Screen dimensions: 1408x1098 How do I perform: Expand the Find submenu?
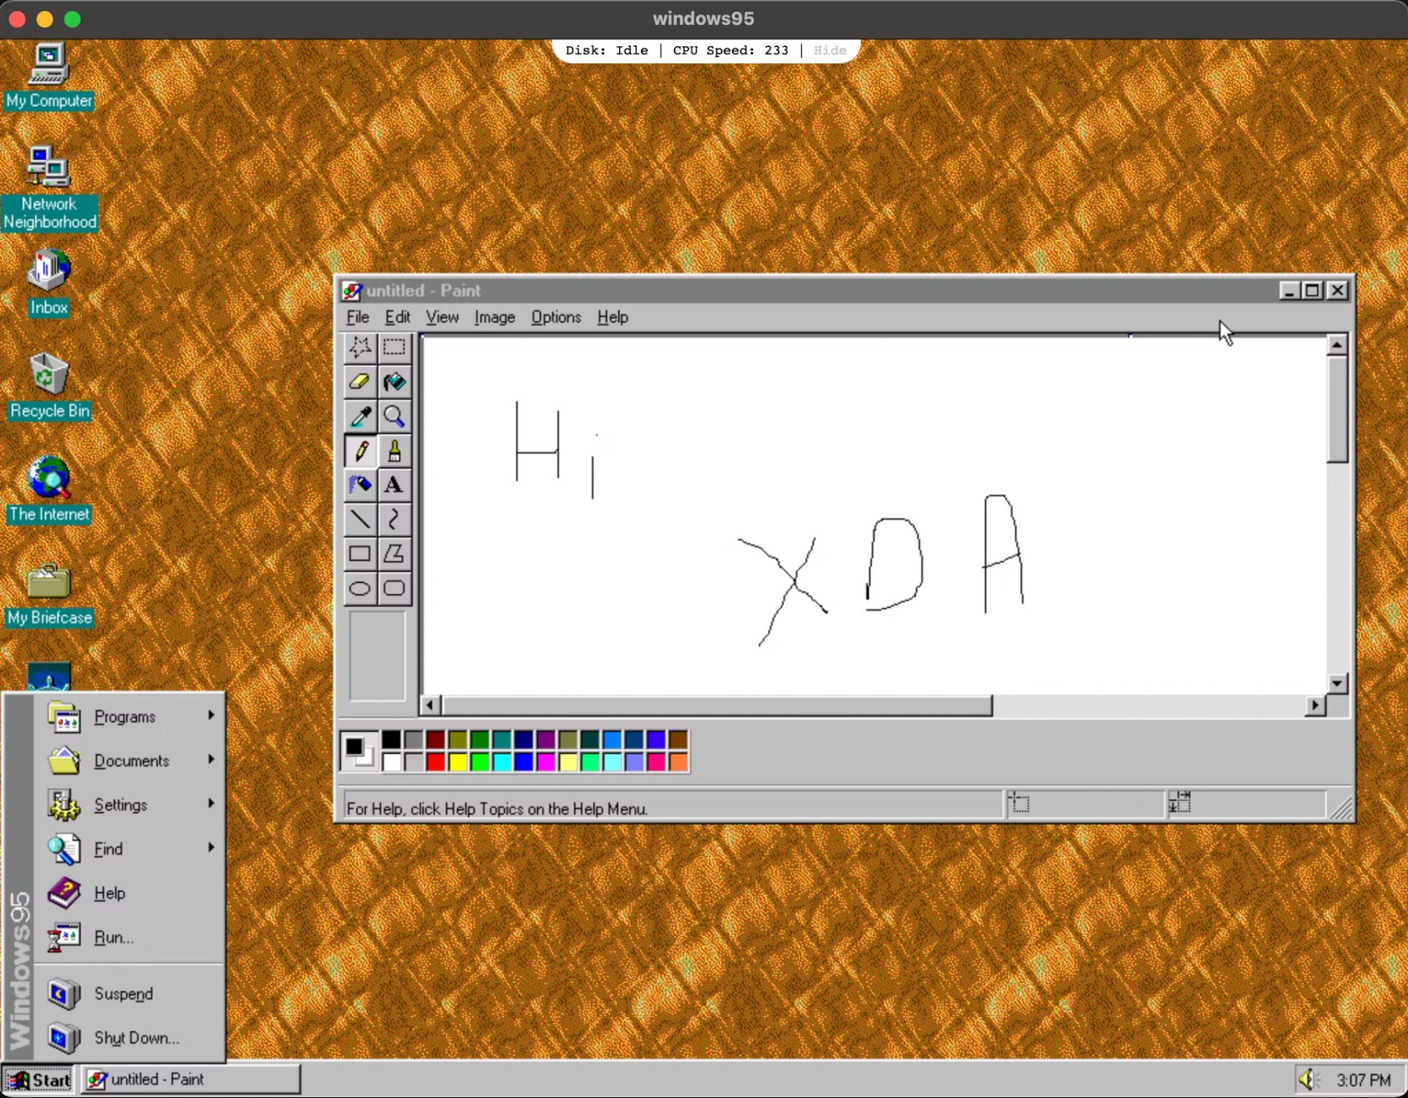pos(130,849)
